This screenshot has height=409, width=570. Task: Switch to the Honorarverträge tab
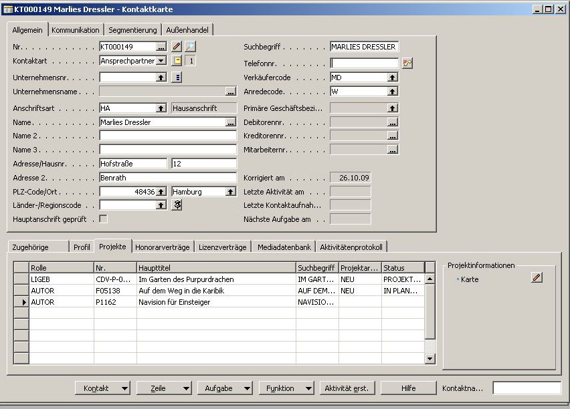pyautogui.click(x=163, y=247)
